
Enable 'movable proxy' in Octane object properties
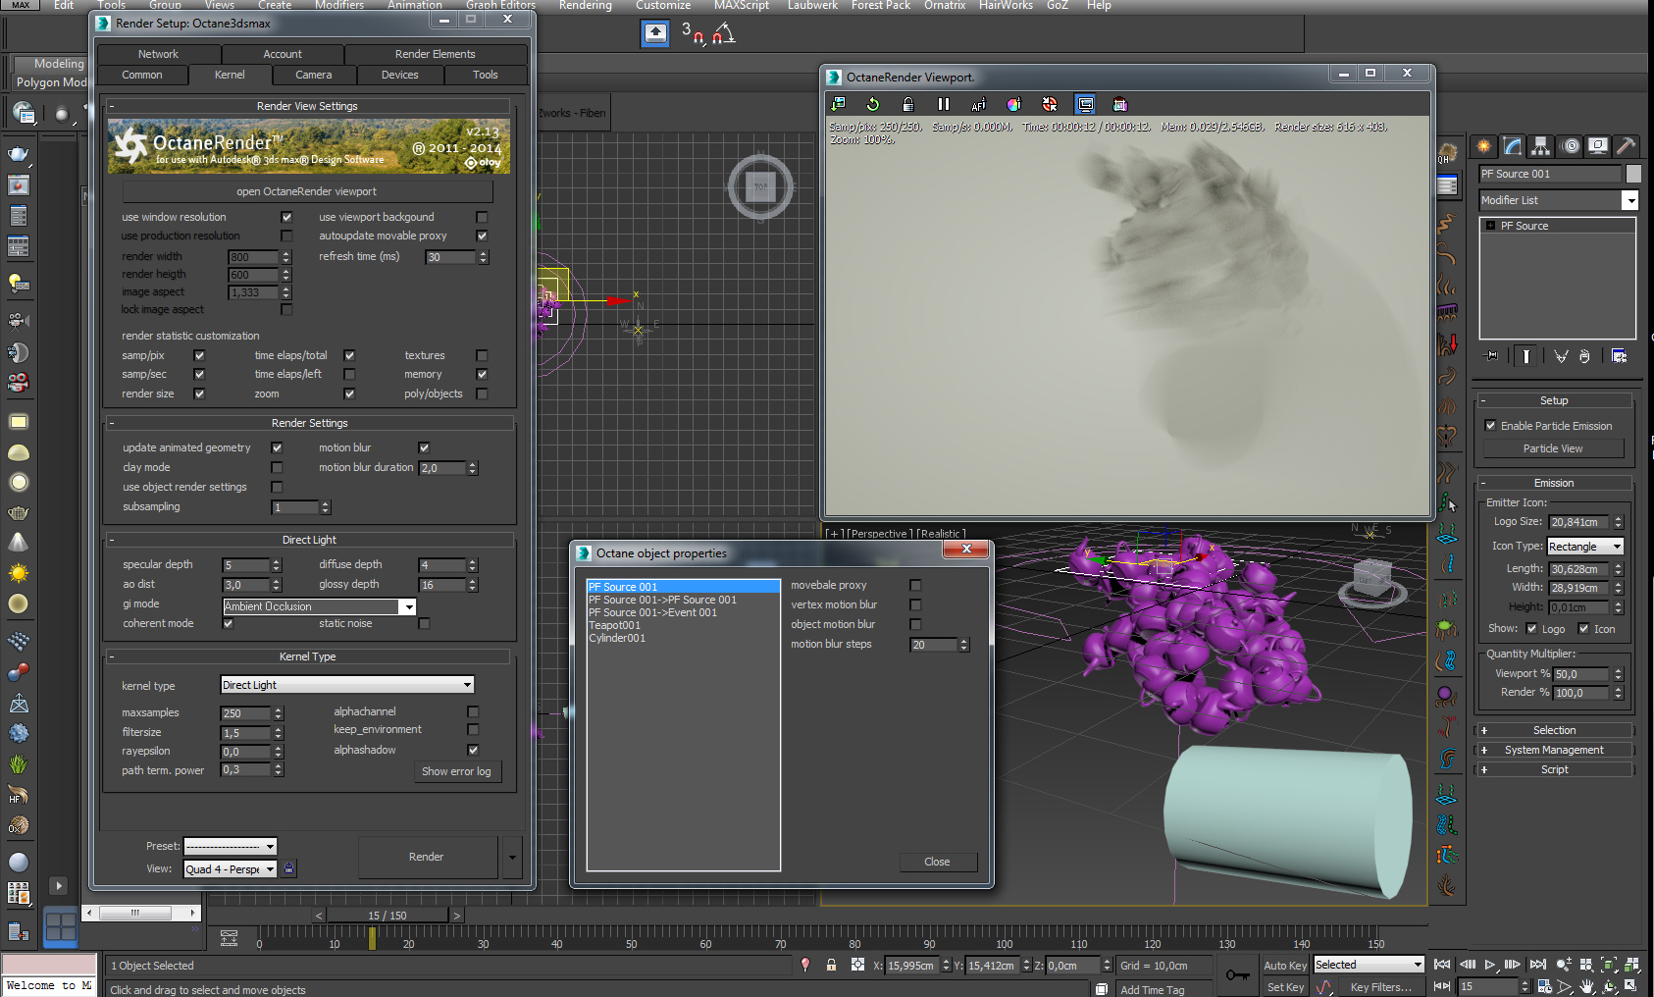coord(915,585)
